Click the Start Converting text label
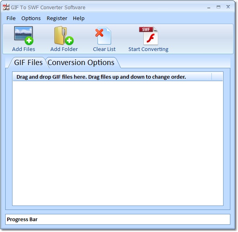Viewport: 238px width, 232px height. [148, 49]
